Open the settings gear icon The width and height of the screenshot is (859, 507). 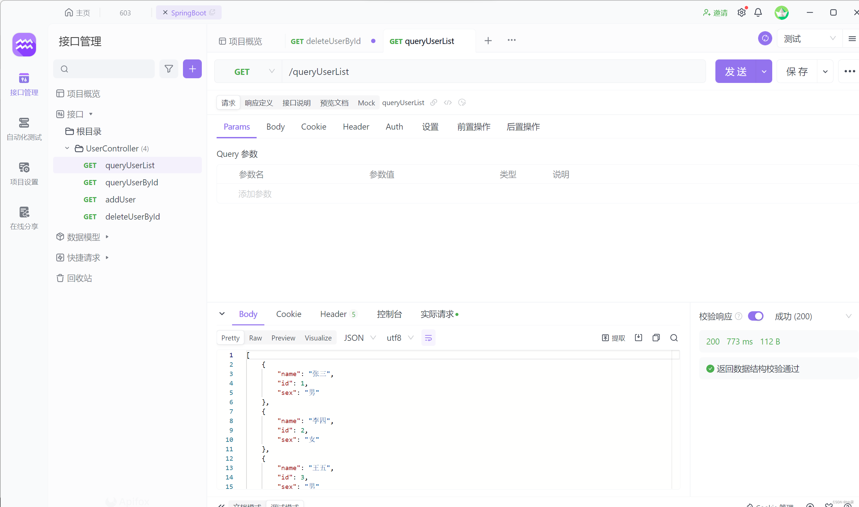pyautogui.click(x=741, y=13)
